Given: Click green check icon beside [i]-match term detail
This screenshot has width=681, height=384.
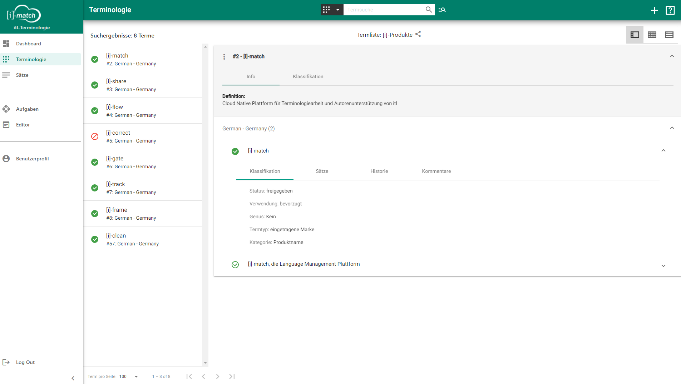Looking at the screenshot, I should tap(235, 151).
